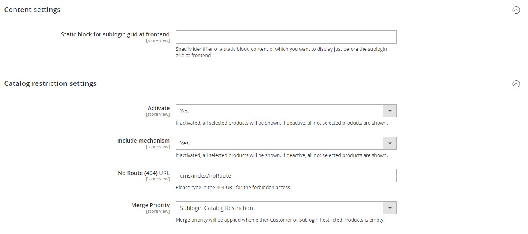Click the arrow button of the Activate select
Image resolution: width=528 pixels, height=234 pixels.
(x=390, y=111)
